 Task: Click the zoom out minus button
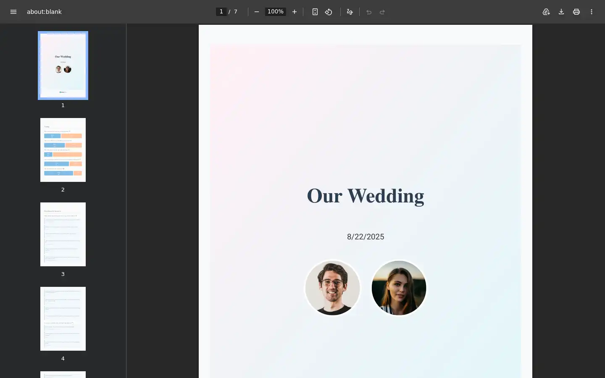coord(257,12)
